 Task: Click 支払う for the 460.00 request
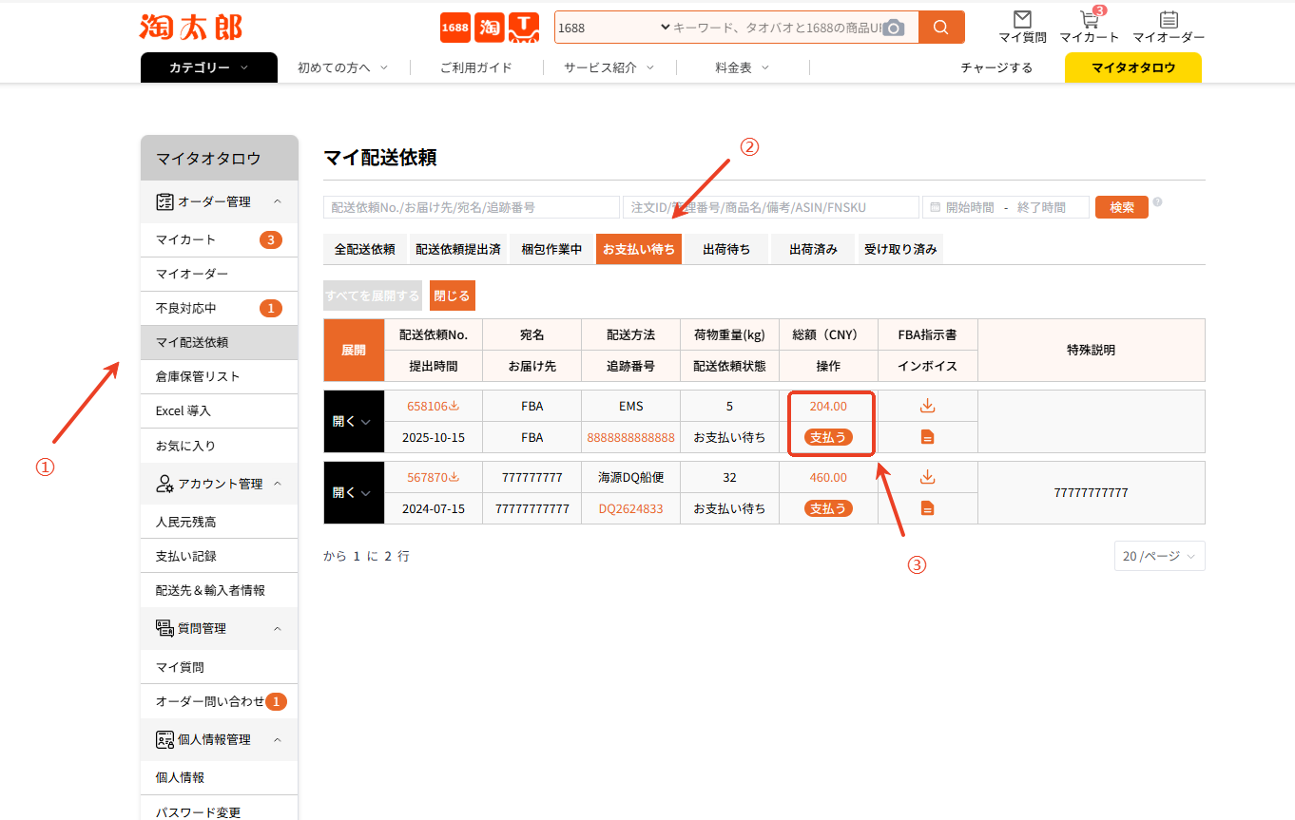pyautogui.click(x=828, y=508)
